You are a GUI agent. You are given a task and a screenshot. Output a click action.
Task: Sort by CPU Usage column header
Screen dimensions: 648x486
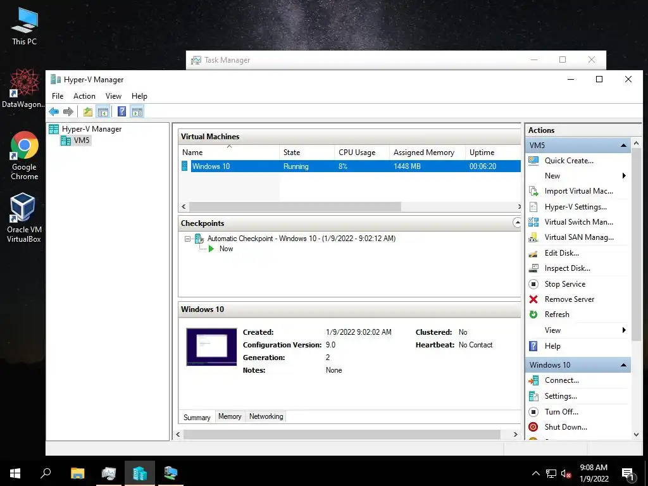[361, 152]
